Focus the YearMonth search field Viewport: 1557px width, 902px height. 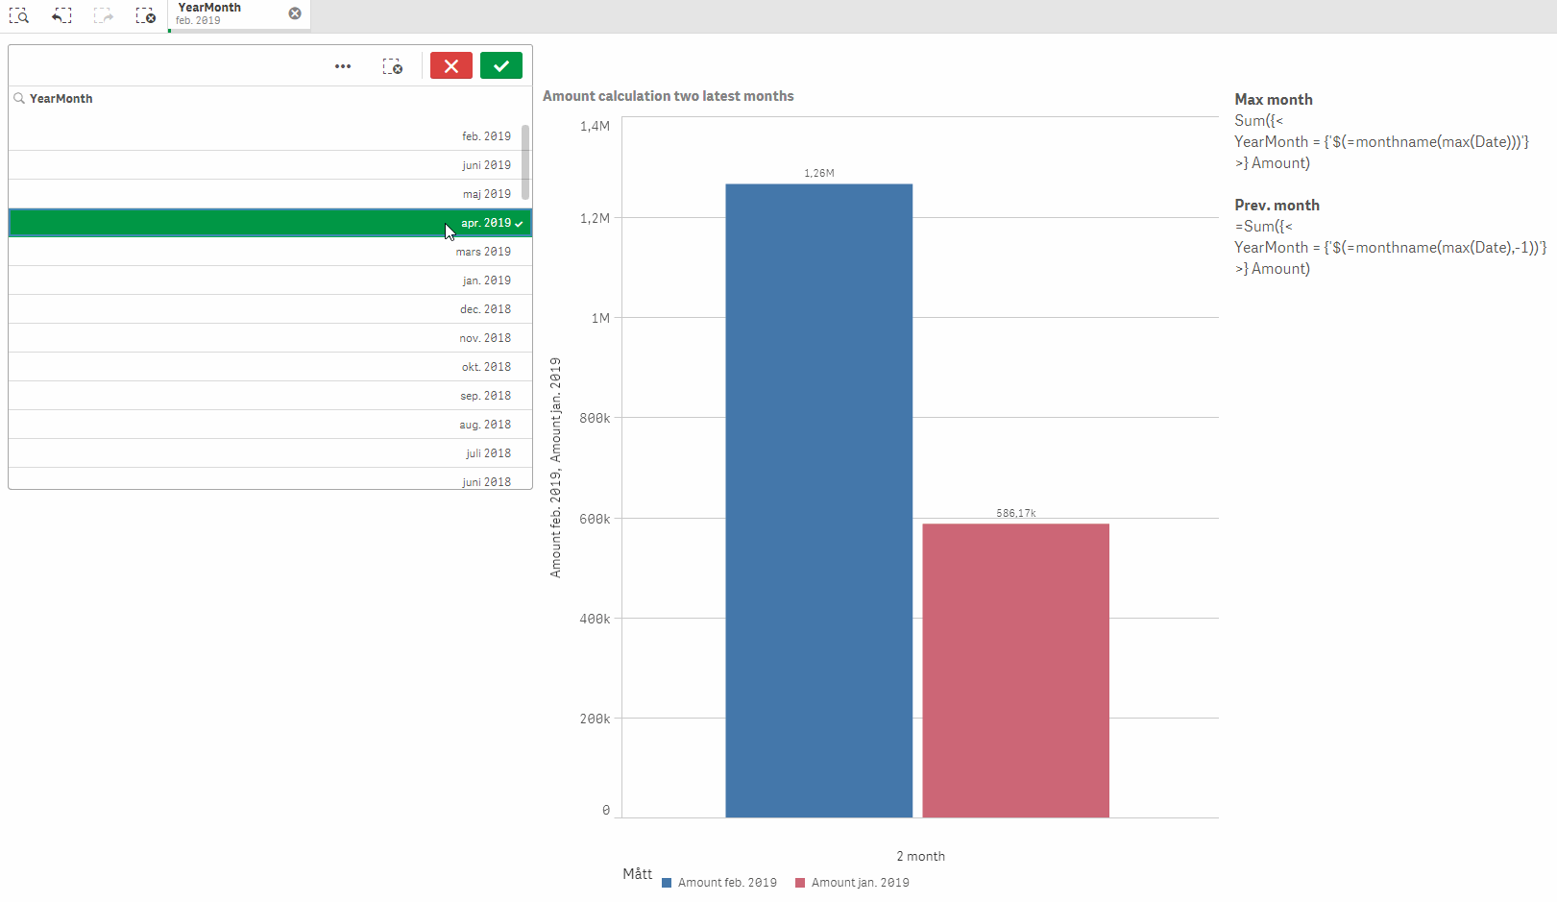[270, 99]
